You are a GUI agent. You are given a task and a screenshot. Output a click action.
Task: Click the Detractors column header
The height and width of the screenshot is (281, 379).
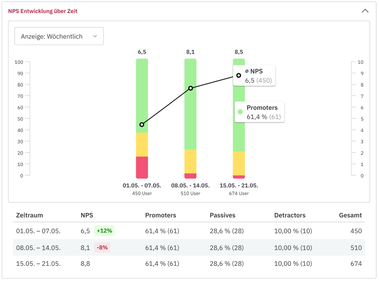(x=290, y=215)
